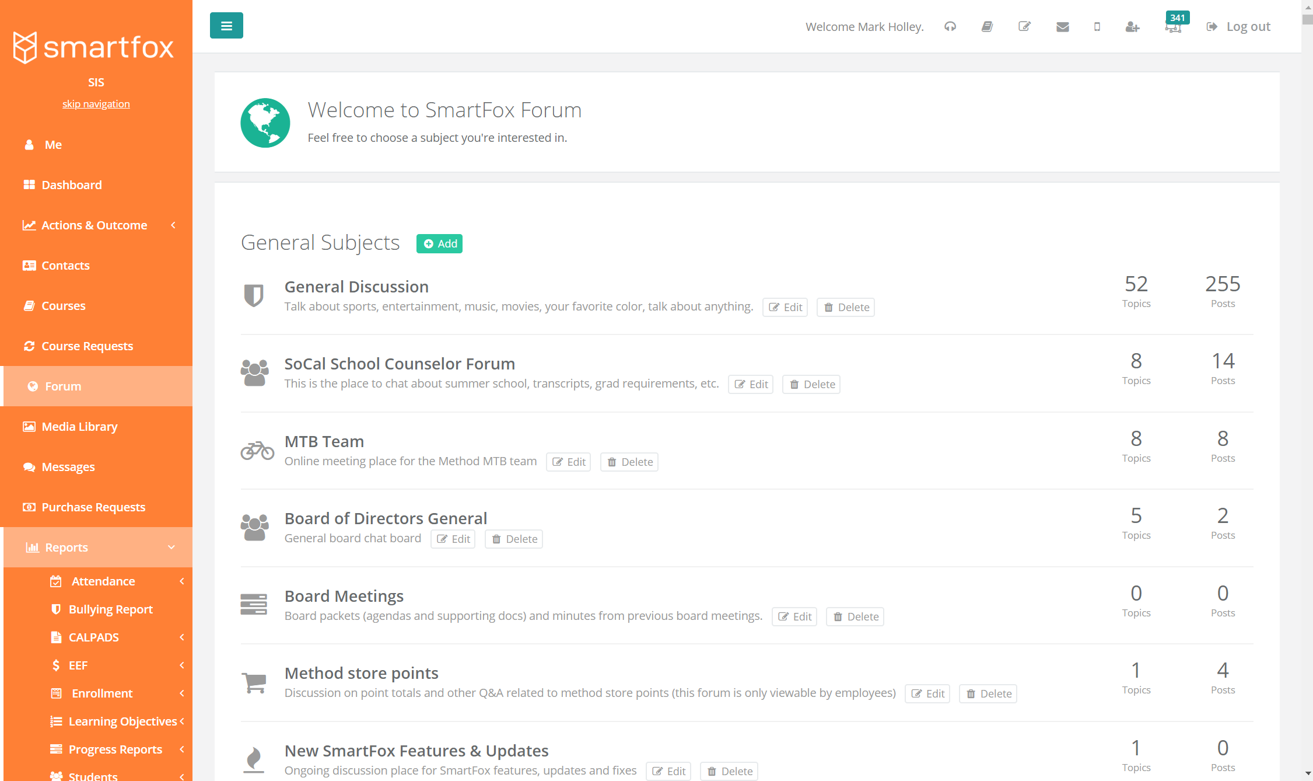Click the Add button next to General Subjects

[x=439, y=243]
